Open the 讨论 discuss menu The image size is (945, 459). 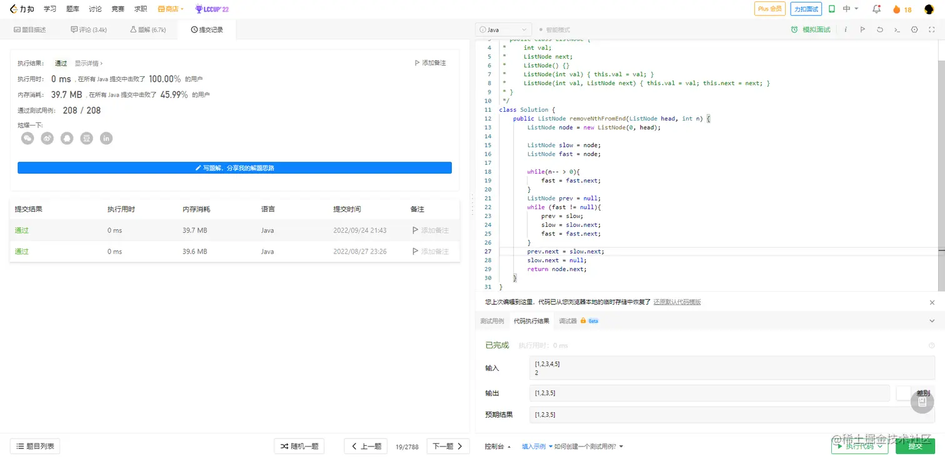point(95,9)
